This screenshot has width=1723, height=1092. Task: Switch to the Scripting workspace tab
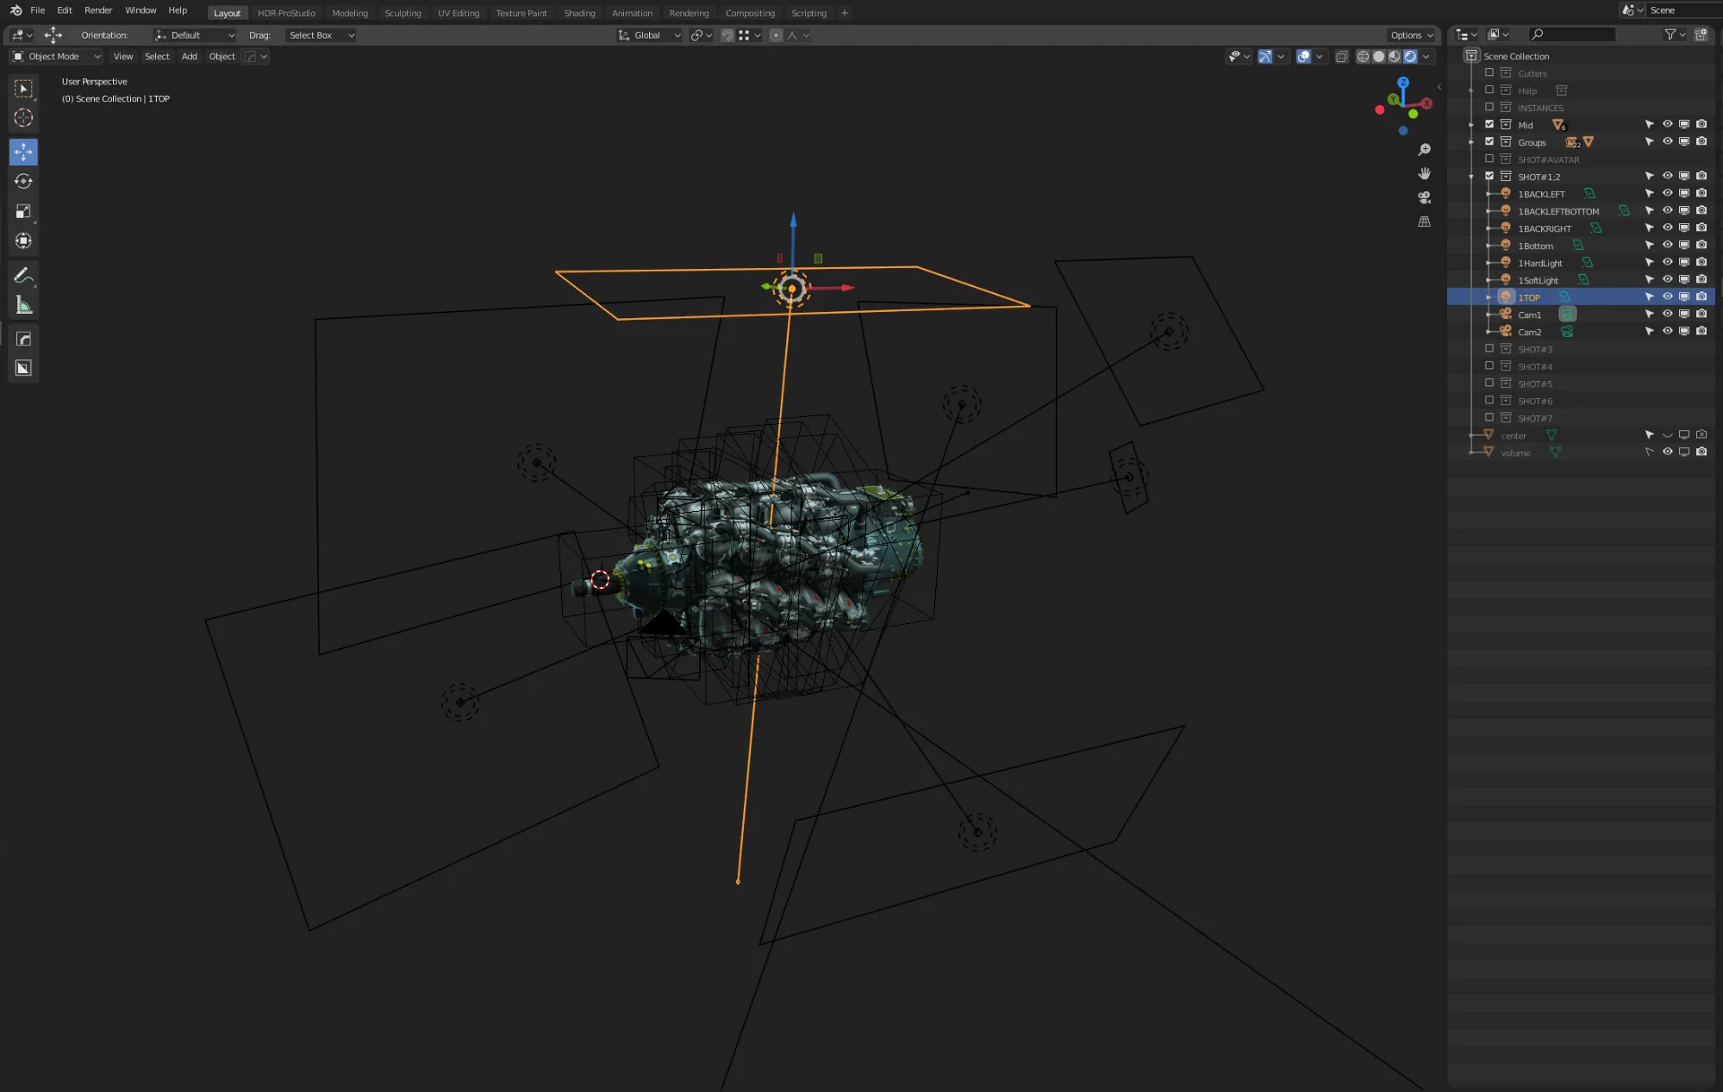(808, 13)
